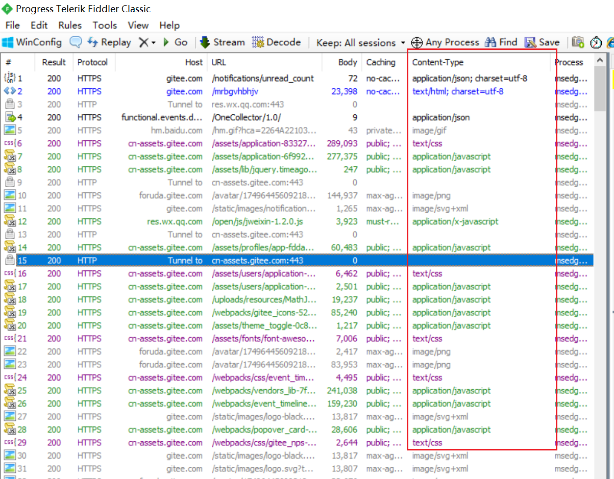Open the Rules menu

[70, 25]
